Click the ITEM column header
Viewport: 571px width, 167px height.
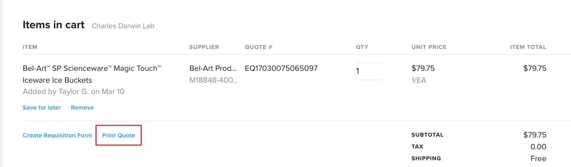(x=30, y=47)
